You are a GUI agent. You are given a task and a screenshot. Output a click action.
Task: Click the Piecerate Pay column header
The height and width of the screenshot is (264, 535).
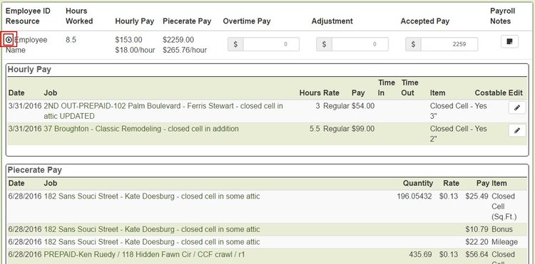[187, 21]
